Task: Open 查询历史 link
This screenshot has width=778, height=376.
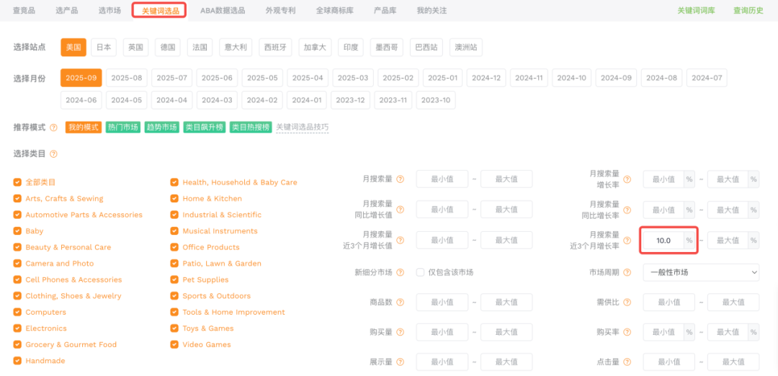Action: point(748,10)
